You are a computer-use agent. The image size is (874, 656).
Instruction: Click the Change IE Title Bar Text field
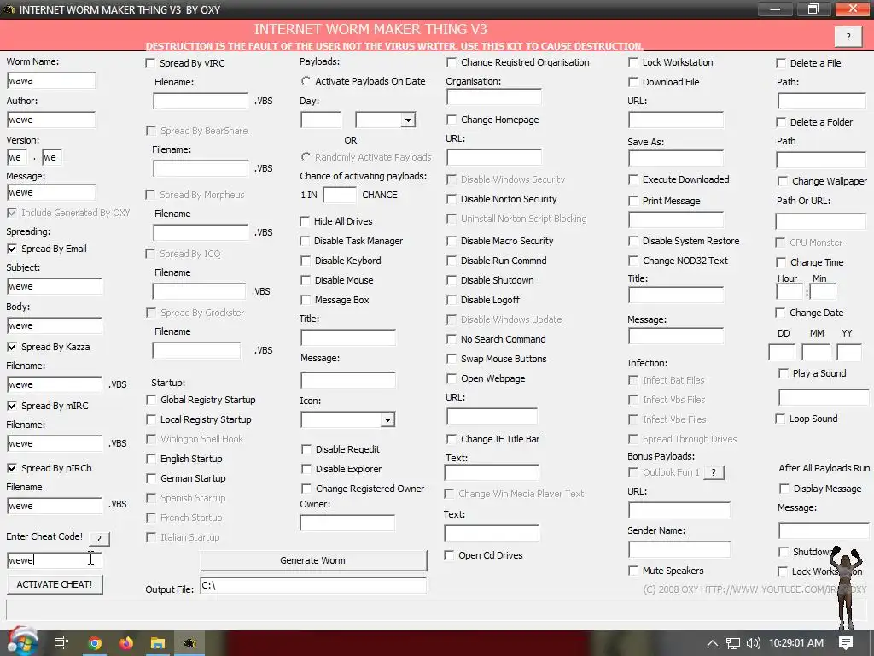click(x=492, y=473)
